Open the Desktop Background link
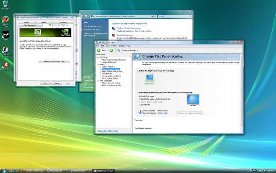This screenshot has height=173, width=276. [124, 35]
